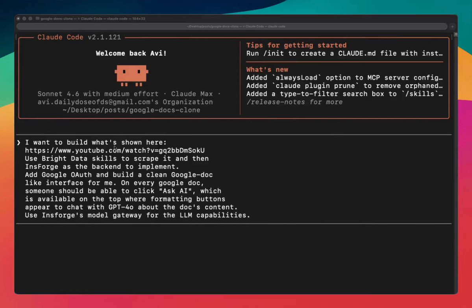Click the window title google-docs-clone text

point(57,18)
